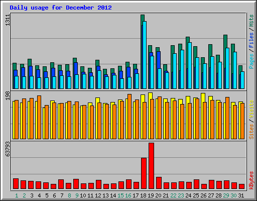
Task: Click the red KBytes bar for day 18
Action: pos(144,173)
